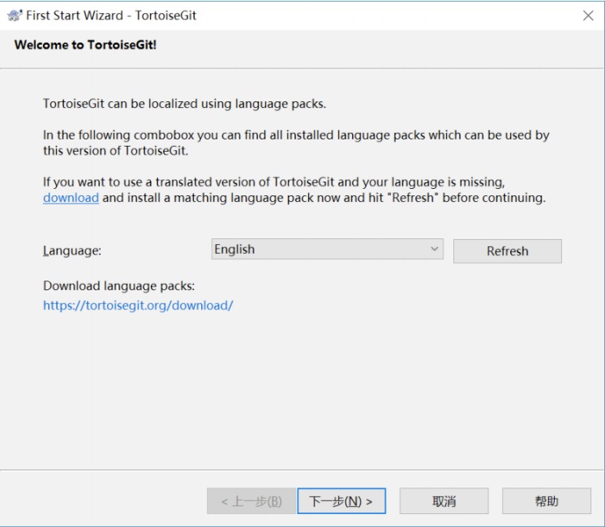Click the TortoiseGit turtle icon in title bar

tap(15, 15)
